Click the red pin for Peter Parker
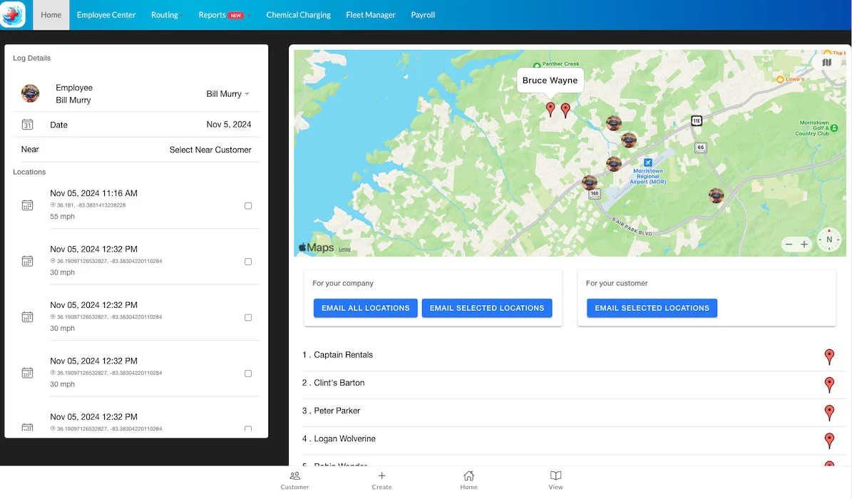 pos(829,413)
